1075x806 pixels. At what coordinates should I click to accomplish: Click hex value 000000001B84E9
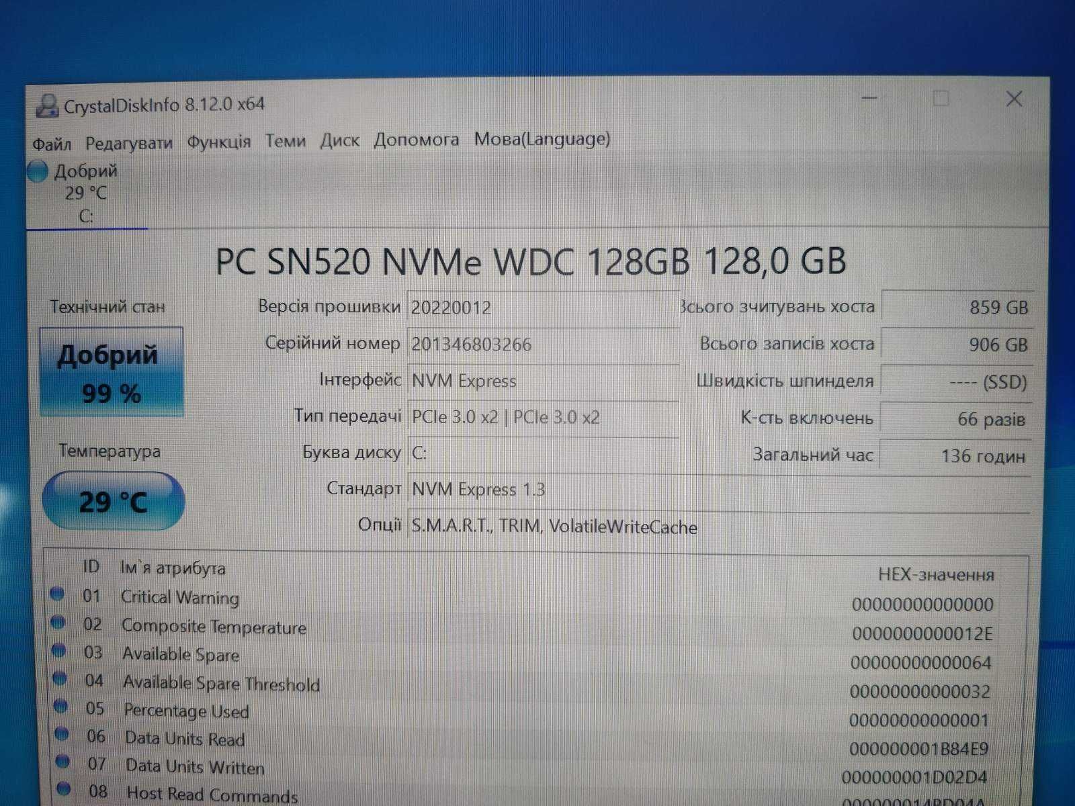coord(918,749)
